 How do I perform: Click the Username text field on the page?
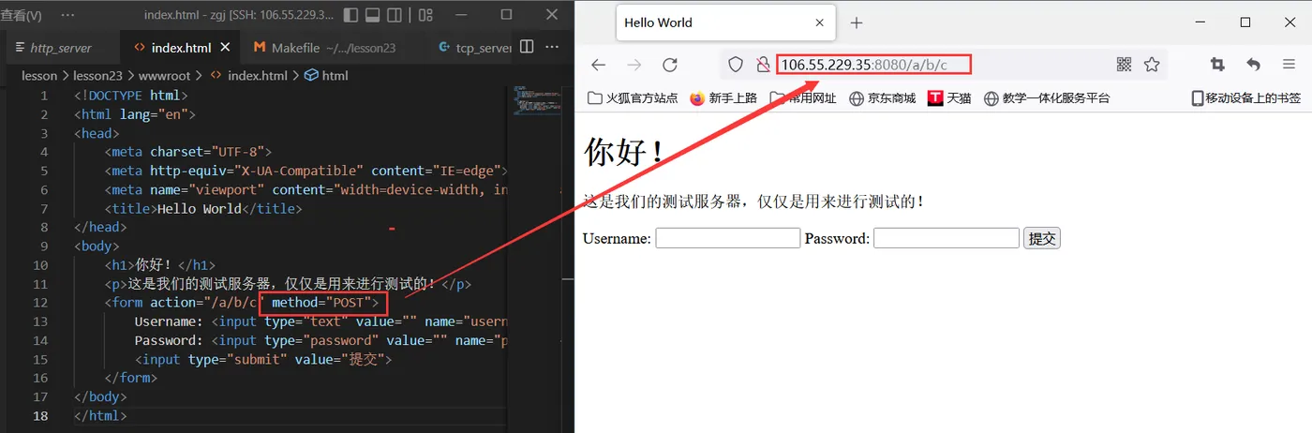(728, 238)
